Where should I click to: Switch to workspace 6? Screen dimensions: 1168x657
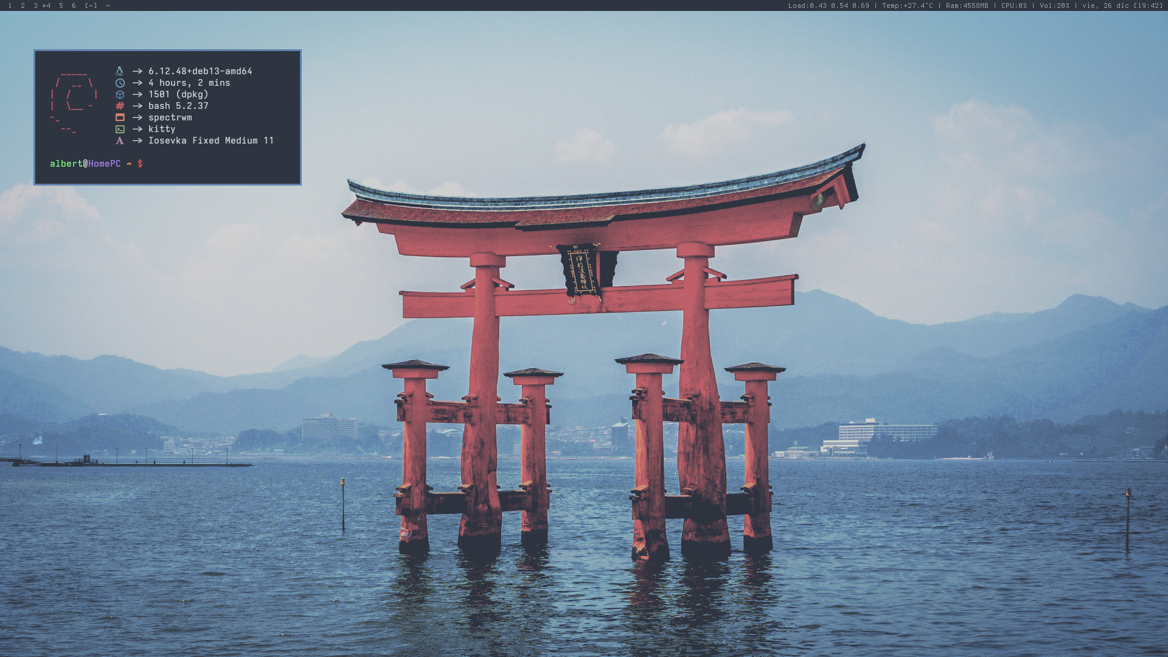[74, 5]
